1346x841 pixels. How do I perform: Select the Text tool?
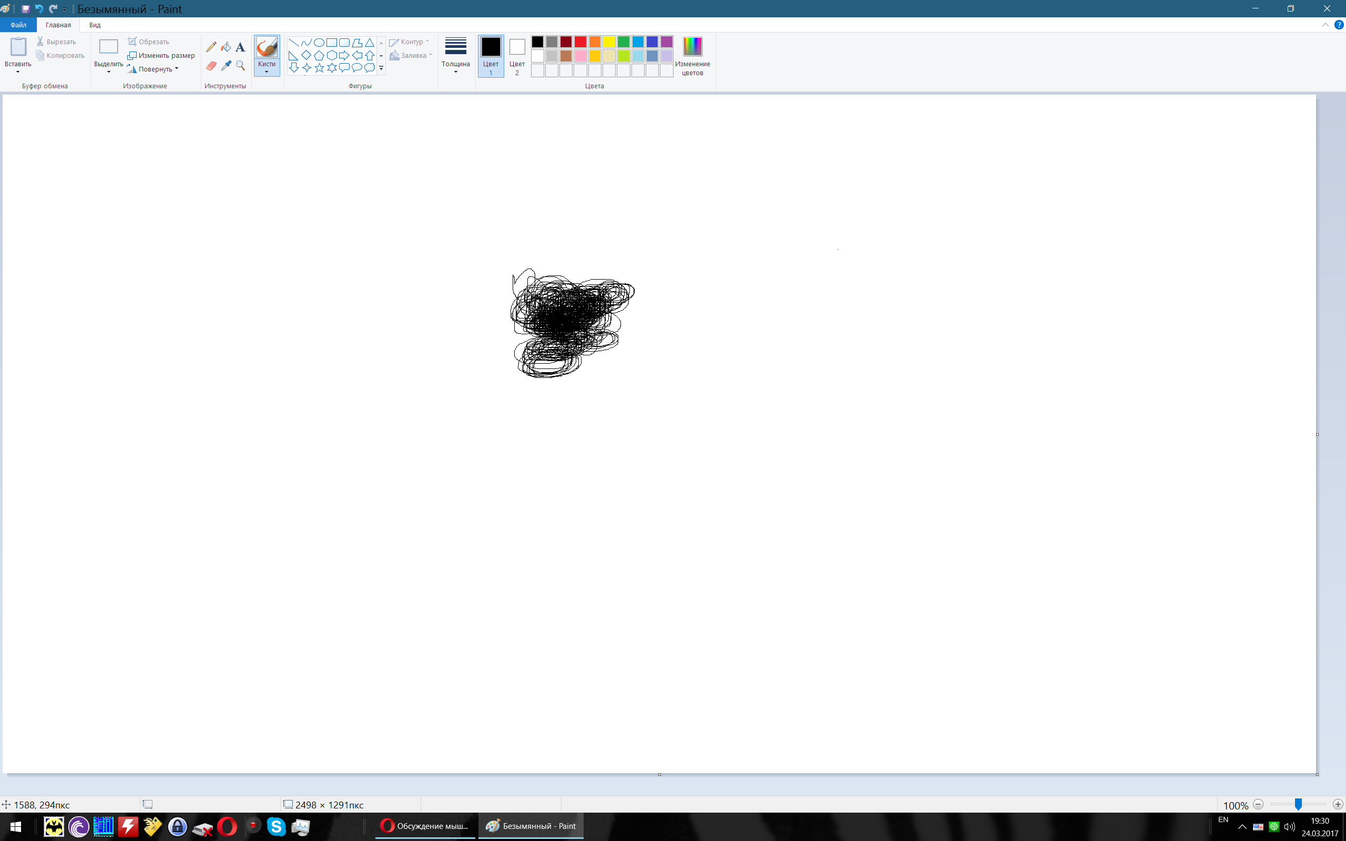[240, 47]
